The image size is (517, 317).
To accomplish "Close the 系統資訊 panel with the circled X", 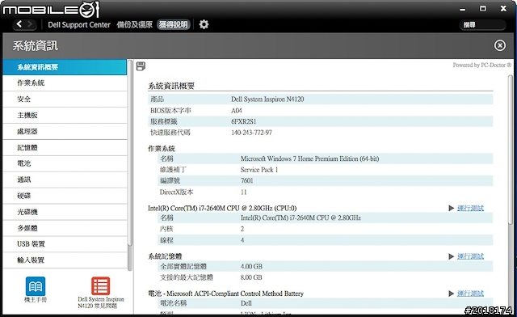I will (499, 45).
